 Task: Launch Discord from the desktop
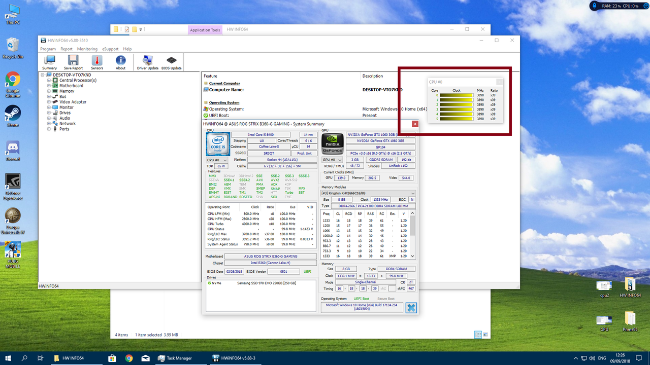click(x=13, y=151)
